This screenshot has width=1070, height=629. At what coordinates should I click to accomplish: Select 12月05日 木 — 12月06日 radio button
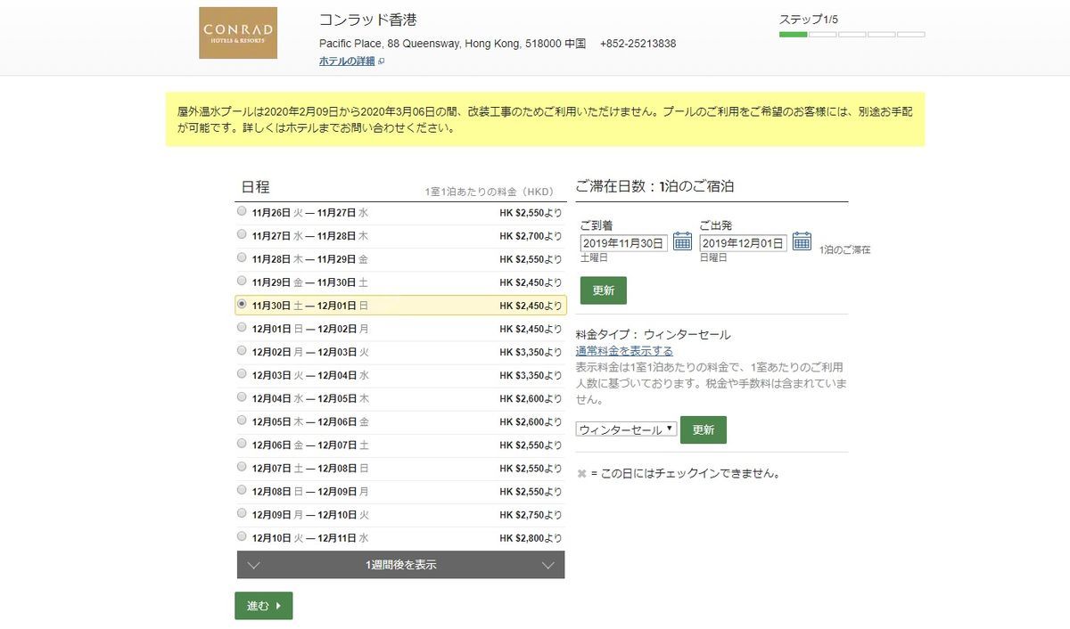242,420
